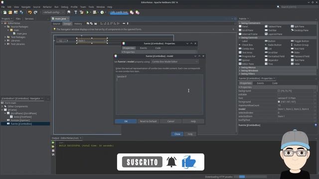
Task: Select jScrollPane2 in Navigator tree
Action: tap(23, 113)
